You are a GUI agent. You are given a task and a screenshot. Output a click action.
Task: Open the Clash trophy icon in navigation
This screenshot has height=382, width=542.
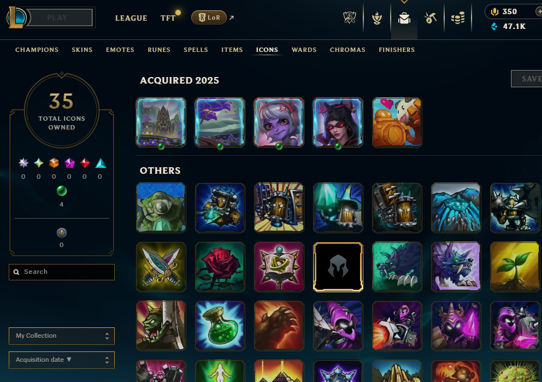coord(350,17)
